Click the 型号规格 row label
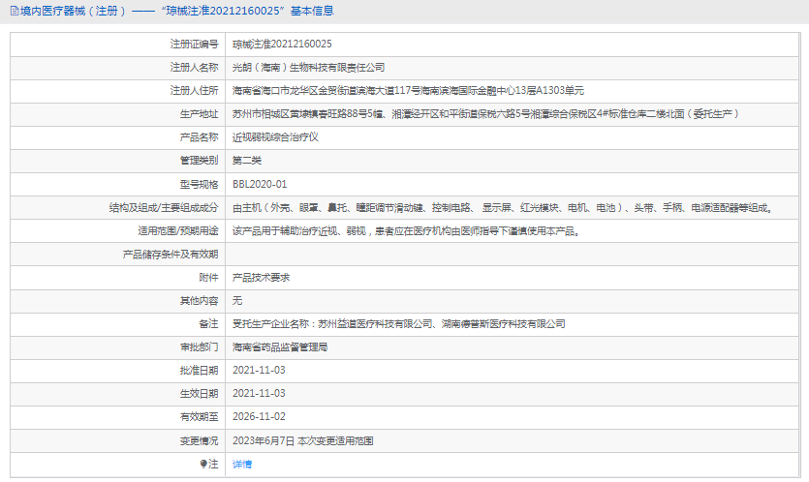Image resolution: width=809 pixels, height=482 pixels. 200,184
